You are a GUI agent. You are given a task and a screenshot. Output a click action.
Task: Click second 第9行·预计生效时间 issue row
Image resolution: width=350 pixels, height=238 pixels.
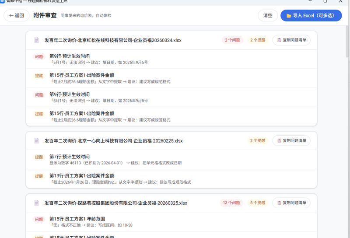171,97
